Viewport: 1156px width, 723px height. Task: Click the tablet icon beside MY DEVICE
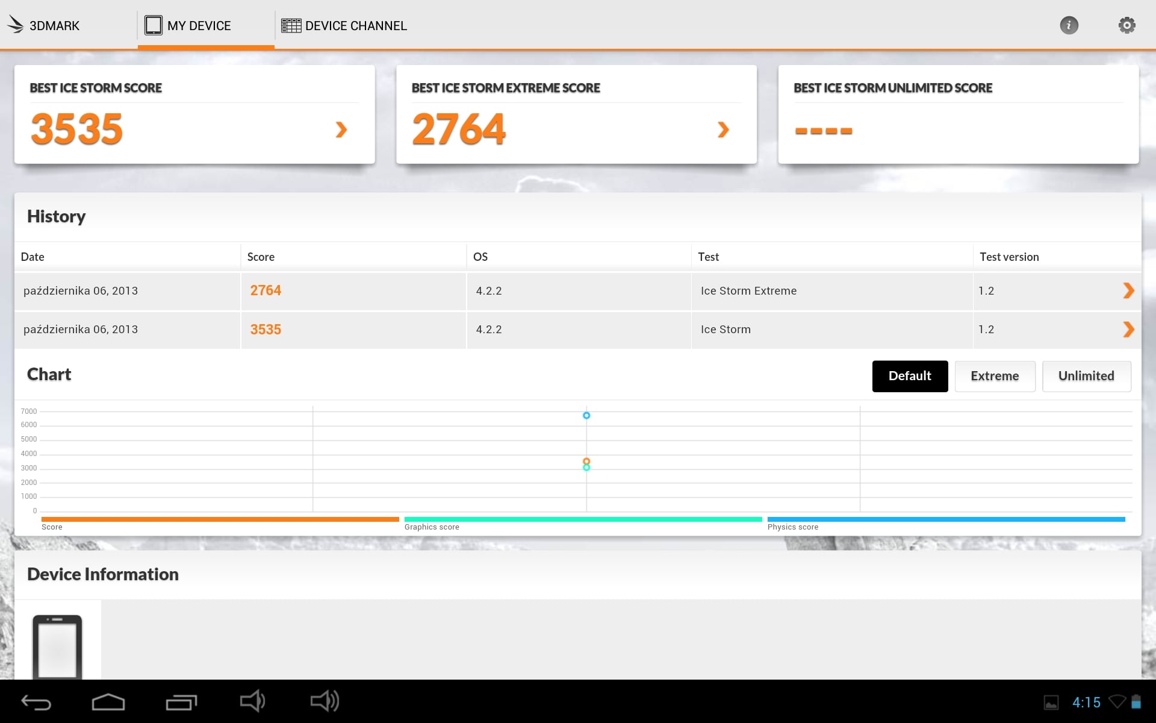click(x=154, y=25)
